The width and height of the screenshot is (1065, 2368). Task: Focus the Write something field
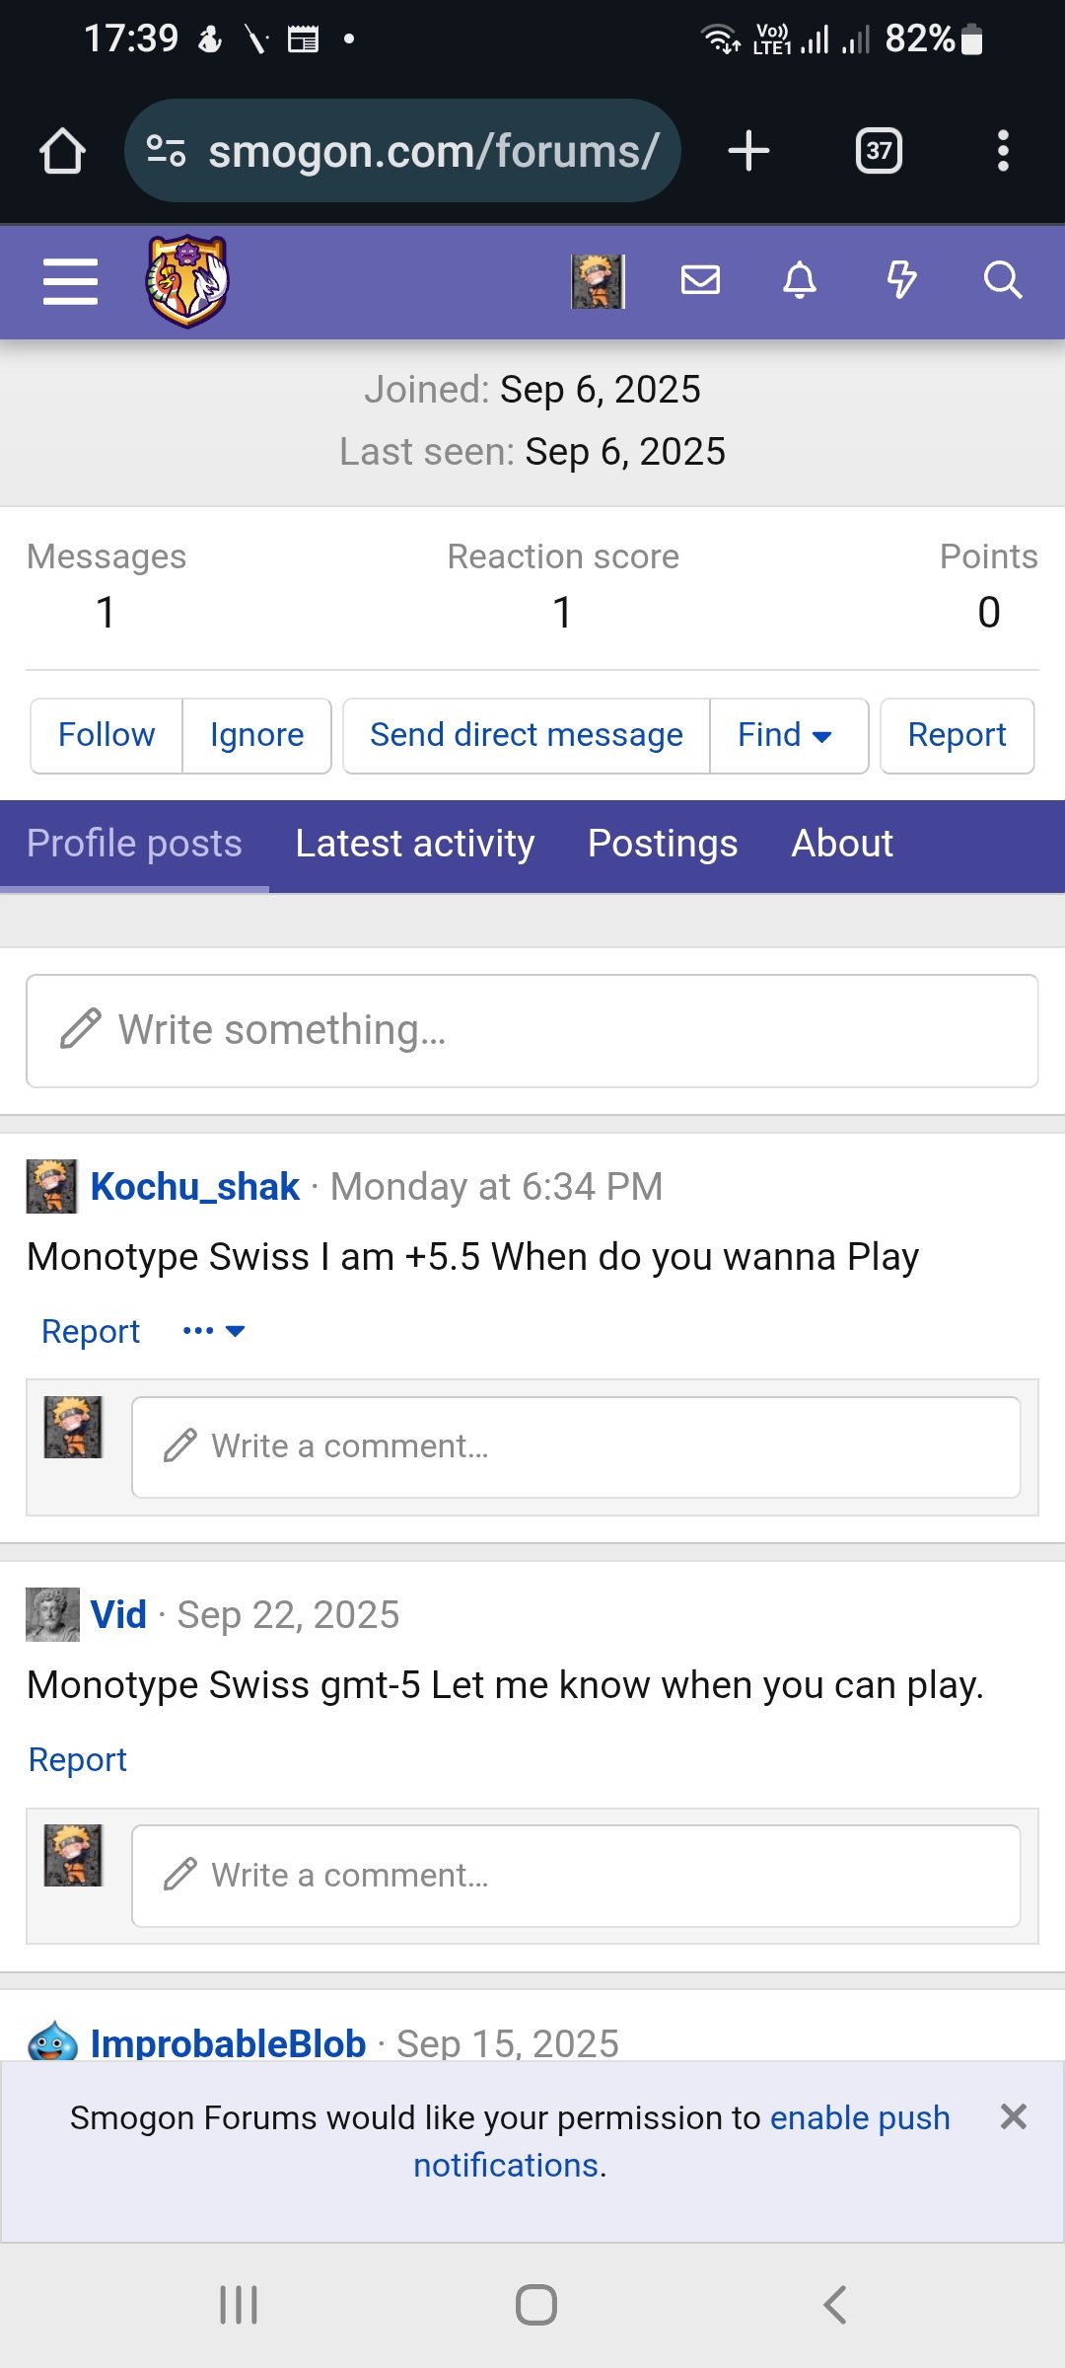point(532,1031)
